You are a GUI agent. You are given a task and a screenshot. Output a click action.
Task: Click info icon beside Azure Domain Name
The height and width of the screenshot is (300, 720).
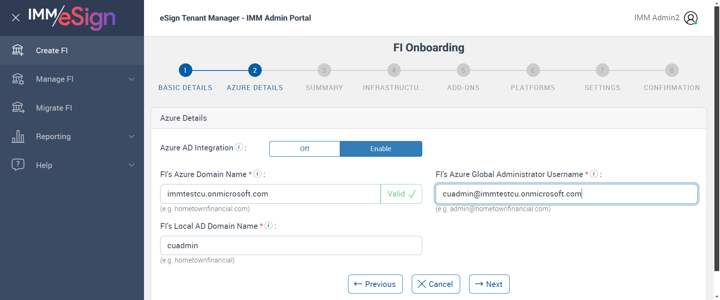pyautogui.click(x=257, y=174)
